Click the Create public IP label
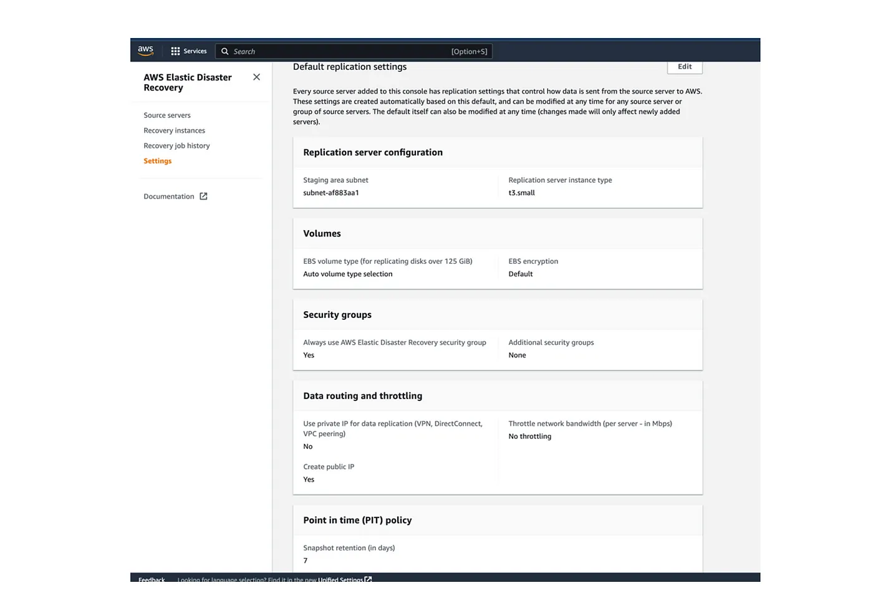This screenshot has height=603, width=873. 329,466
